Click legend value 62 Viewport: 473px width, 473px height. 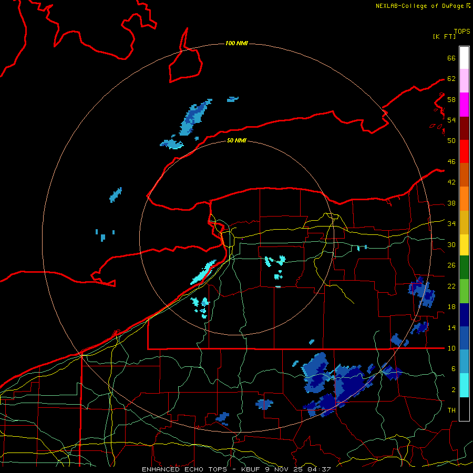[x=451, y=79]
